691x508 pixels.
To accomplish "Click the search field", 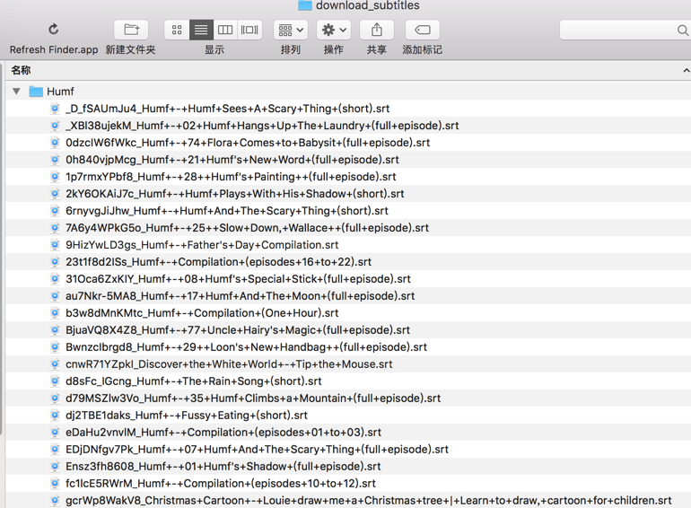I will [625, 30].
